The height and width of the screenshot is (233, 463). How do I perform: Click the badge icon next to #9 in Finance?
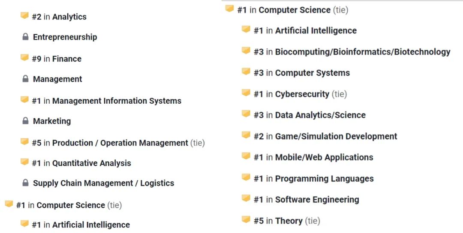coord(24,57)
